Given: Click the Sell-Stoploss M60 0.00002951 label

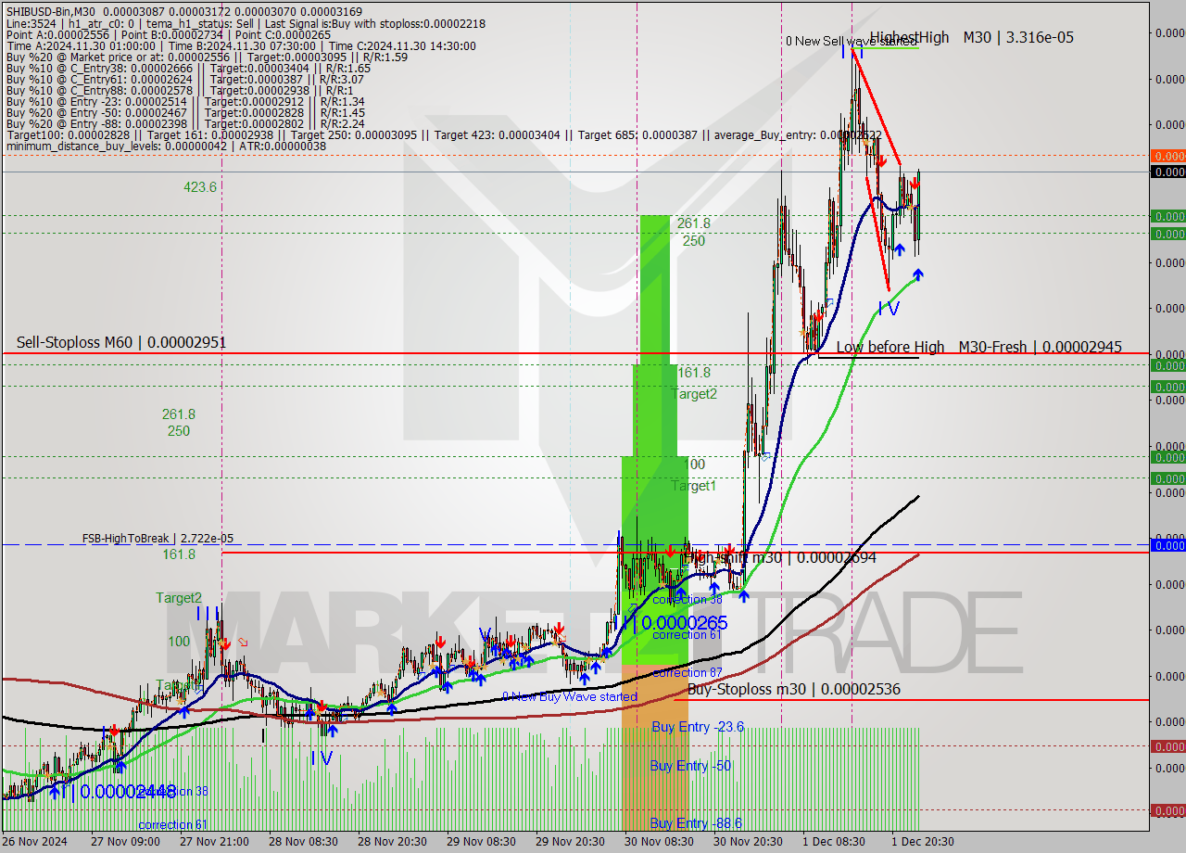Looking at the screenshot, I should click(120, 343).
